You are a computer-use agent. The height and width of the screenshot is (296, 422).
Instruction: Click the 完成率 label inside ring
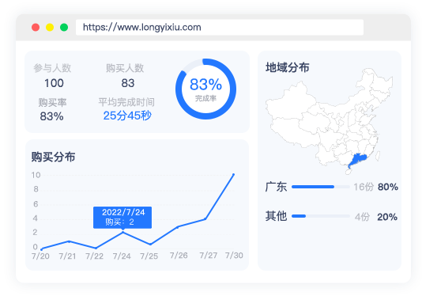tap(205, 98)
